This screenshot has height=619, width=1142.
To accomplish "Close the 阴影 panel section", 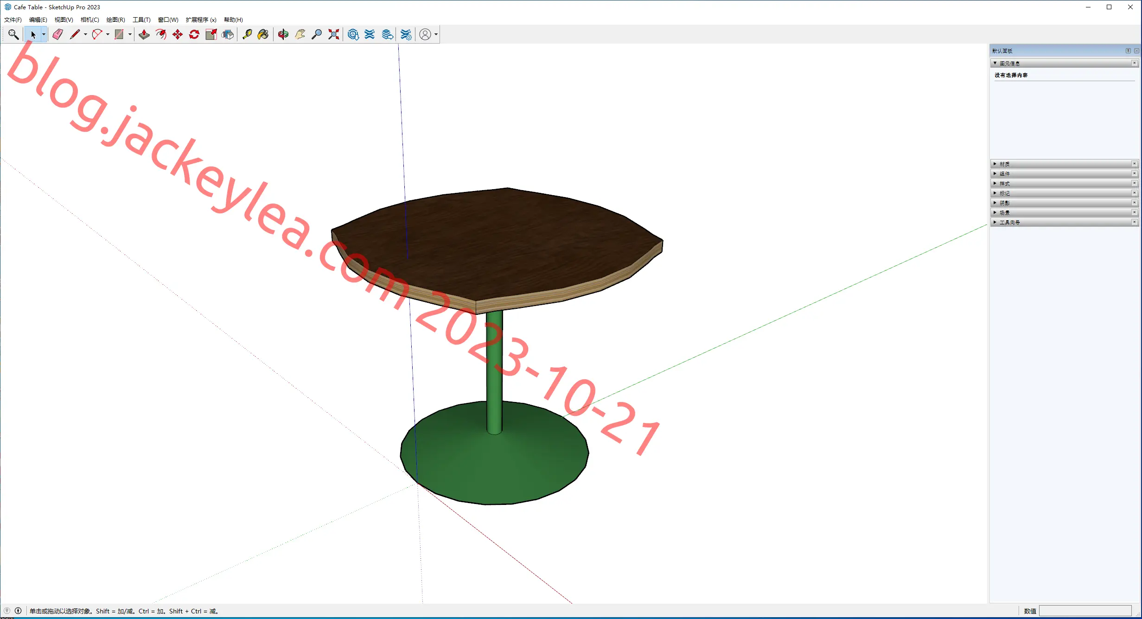I will [1135, 203].
